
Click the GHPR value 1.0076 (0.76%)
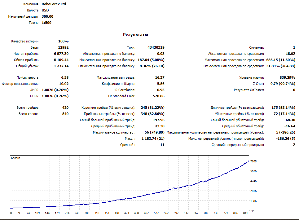coord(55,96)
